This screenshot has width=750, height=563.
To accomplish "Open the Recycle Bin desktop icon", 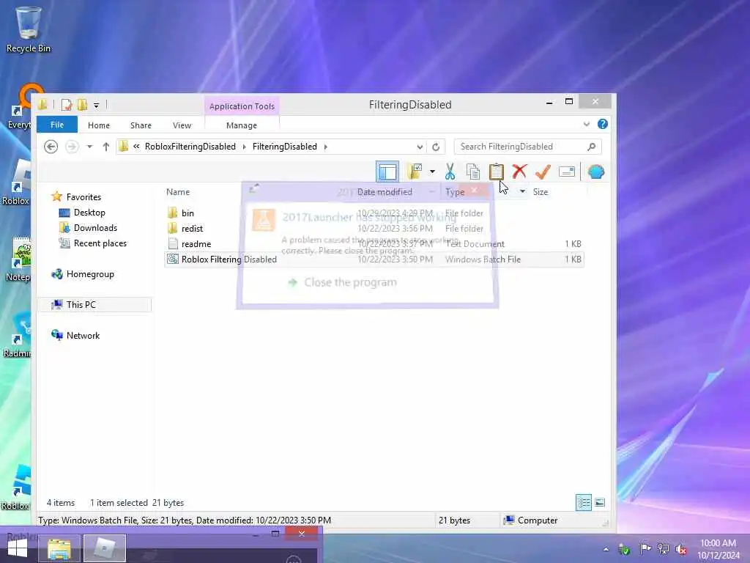I will (29, 29).
